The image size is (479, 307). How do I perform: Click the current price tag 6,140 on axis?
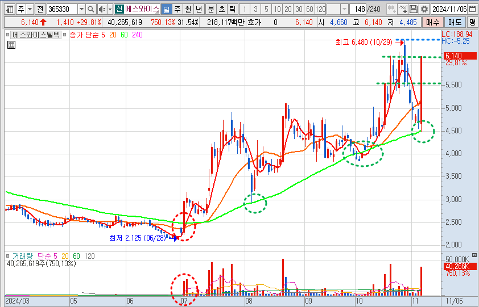(459, 56)
